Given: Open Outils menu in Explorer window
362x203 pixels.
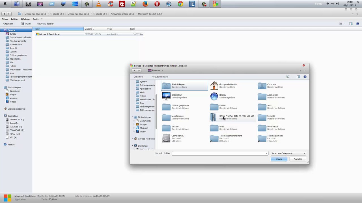Looking at the screenshot, I should 36,19.
